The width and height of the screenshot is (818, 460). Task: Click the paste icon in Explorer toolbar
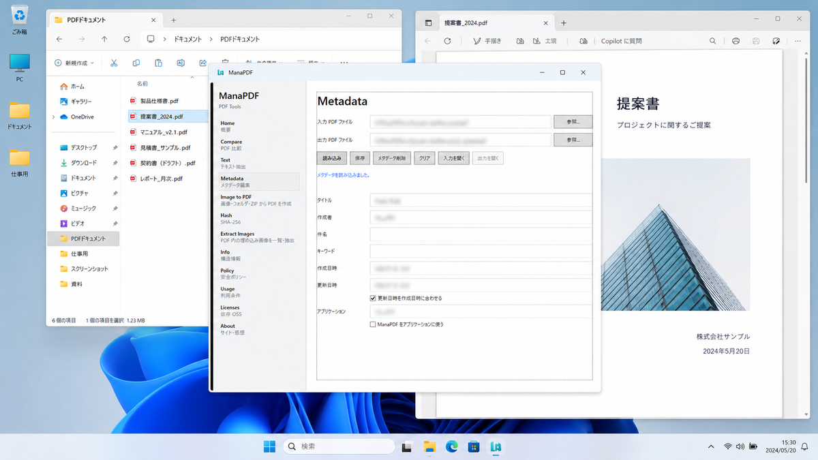pyautogui.click(x=158, y=63)
